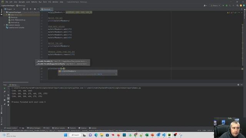
Task: Select Scratches and Consoles
Action: point(16,28)
